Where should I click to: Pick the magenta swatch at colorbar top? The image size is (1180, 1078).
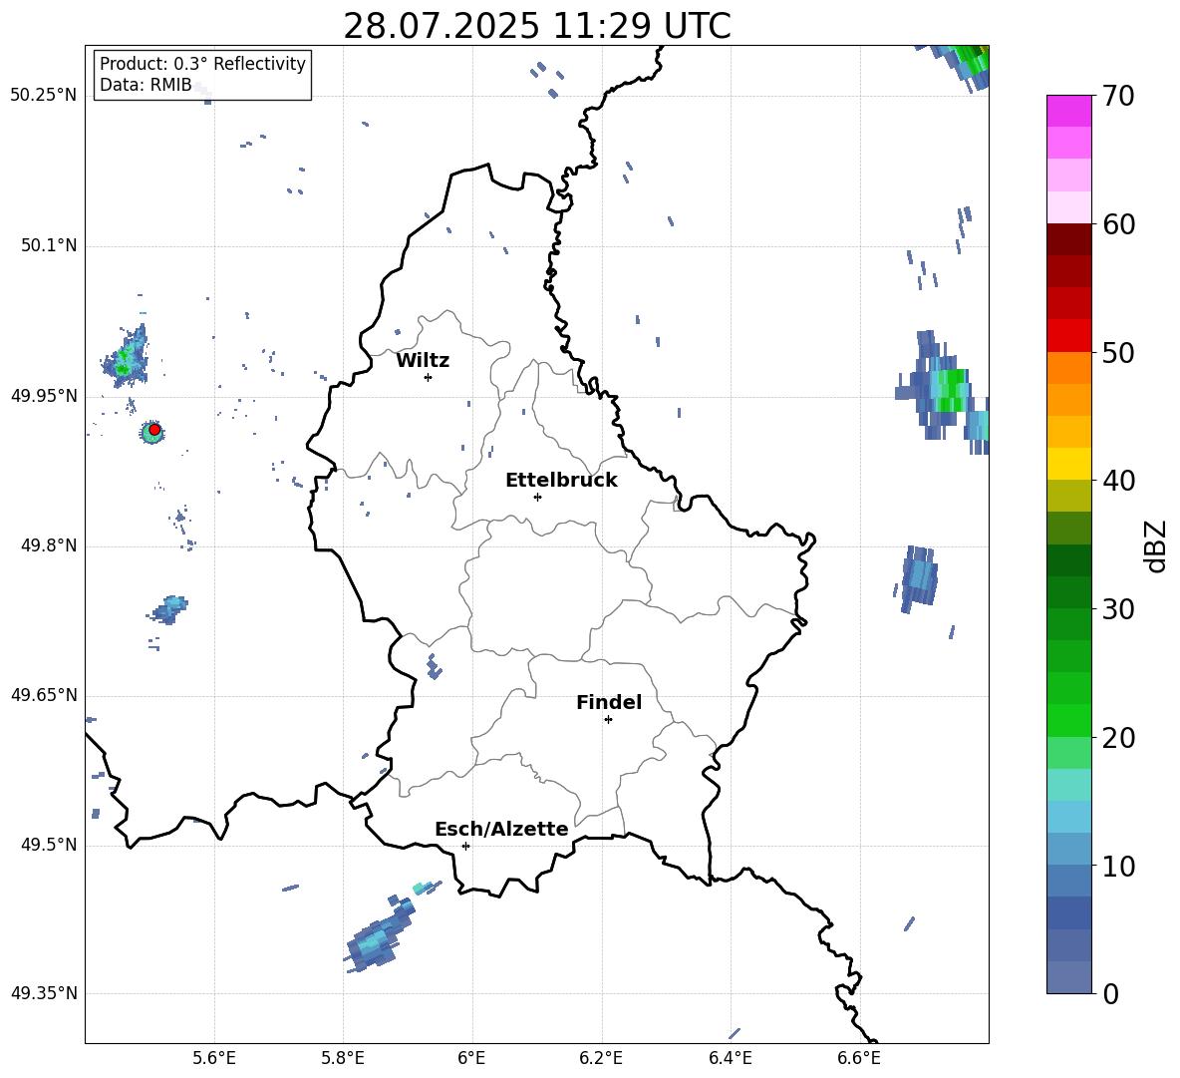[x=1068, y=112]
